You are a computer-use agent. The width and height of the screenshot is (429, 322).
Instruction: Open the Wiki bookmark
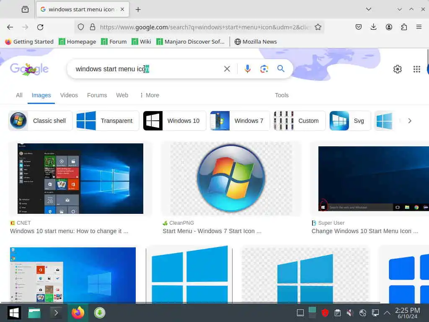point(141,42)
